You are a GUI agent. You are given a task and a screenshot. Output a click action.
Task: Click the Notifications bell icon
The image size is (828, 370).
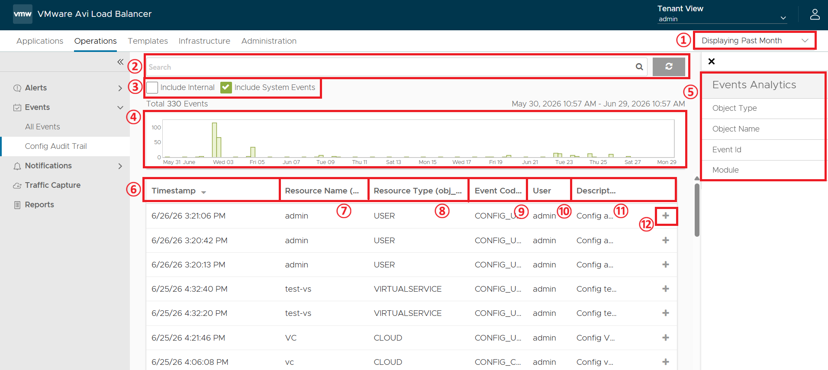(x=17, y=166)
